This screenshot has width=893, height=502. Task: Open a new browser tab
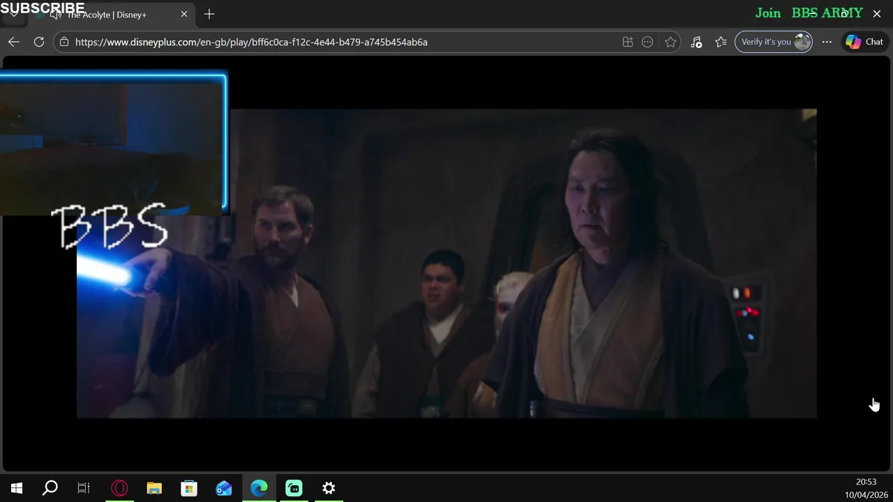pos(209,14)
